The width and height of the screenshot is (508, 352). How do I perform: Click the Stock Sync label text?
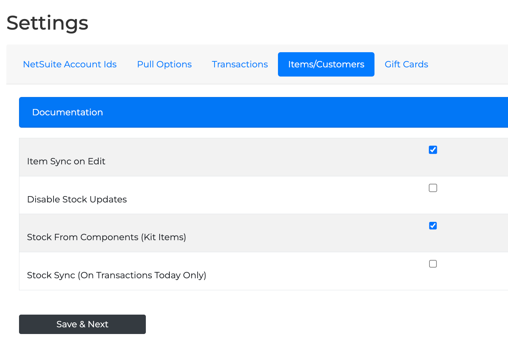(117, 275)
